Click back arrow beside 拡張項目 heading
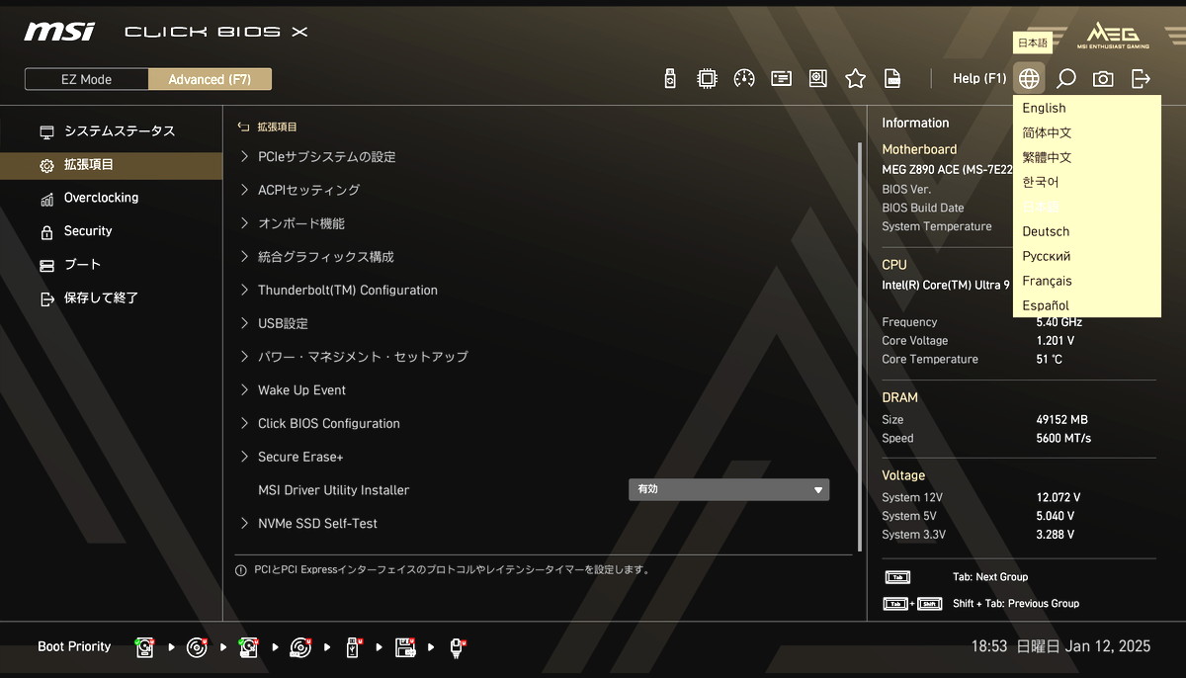1186x678 pixels. (x=243, y=127)
